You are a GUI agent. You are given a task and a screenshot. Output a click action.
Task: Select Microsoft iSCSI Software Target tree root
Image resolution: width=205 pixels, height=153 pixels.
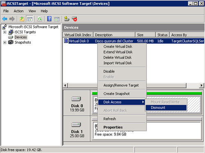(33, 27)
